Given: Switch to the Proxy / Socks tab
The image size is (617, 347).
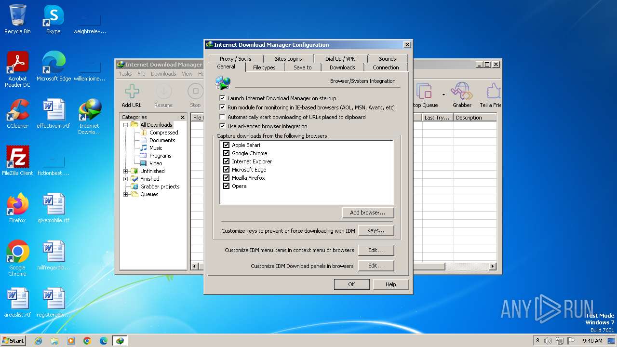Looking at the screenshot, I should coord(236,59).
